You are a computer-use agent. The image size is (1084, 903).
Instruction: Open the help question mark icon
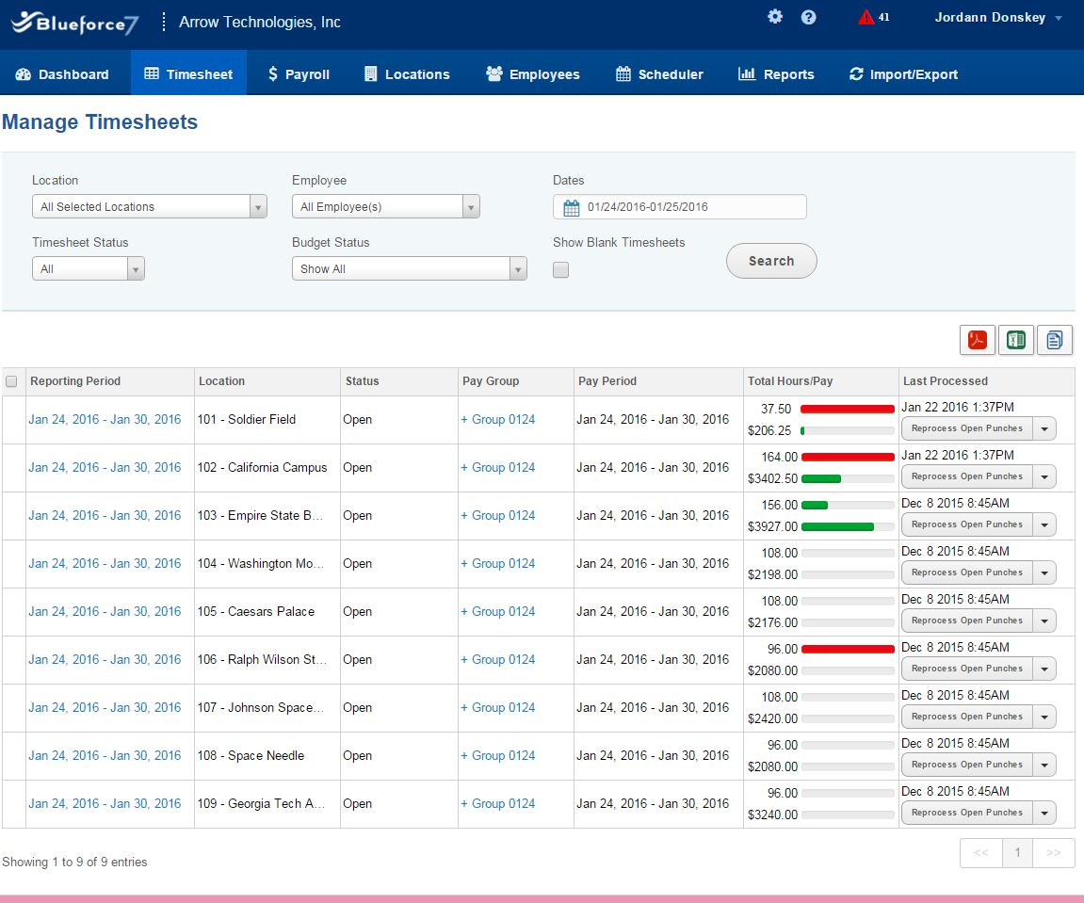(x=808, y=16)
